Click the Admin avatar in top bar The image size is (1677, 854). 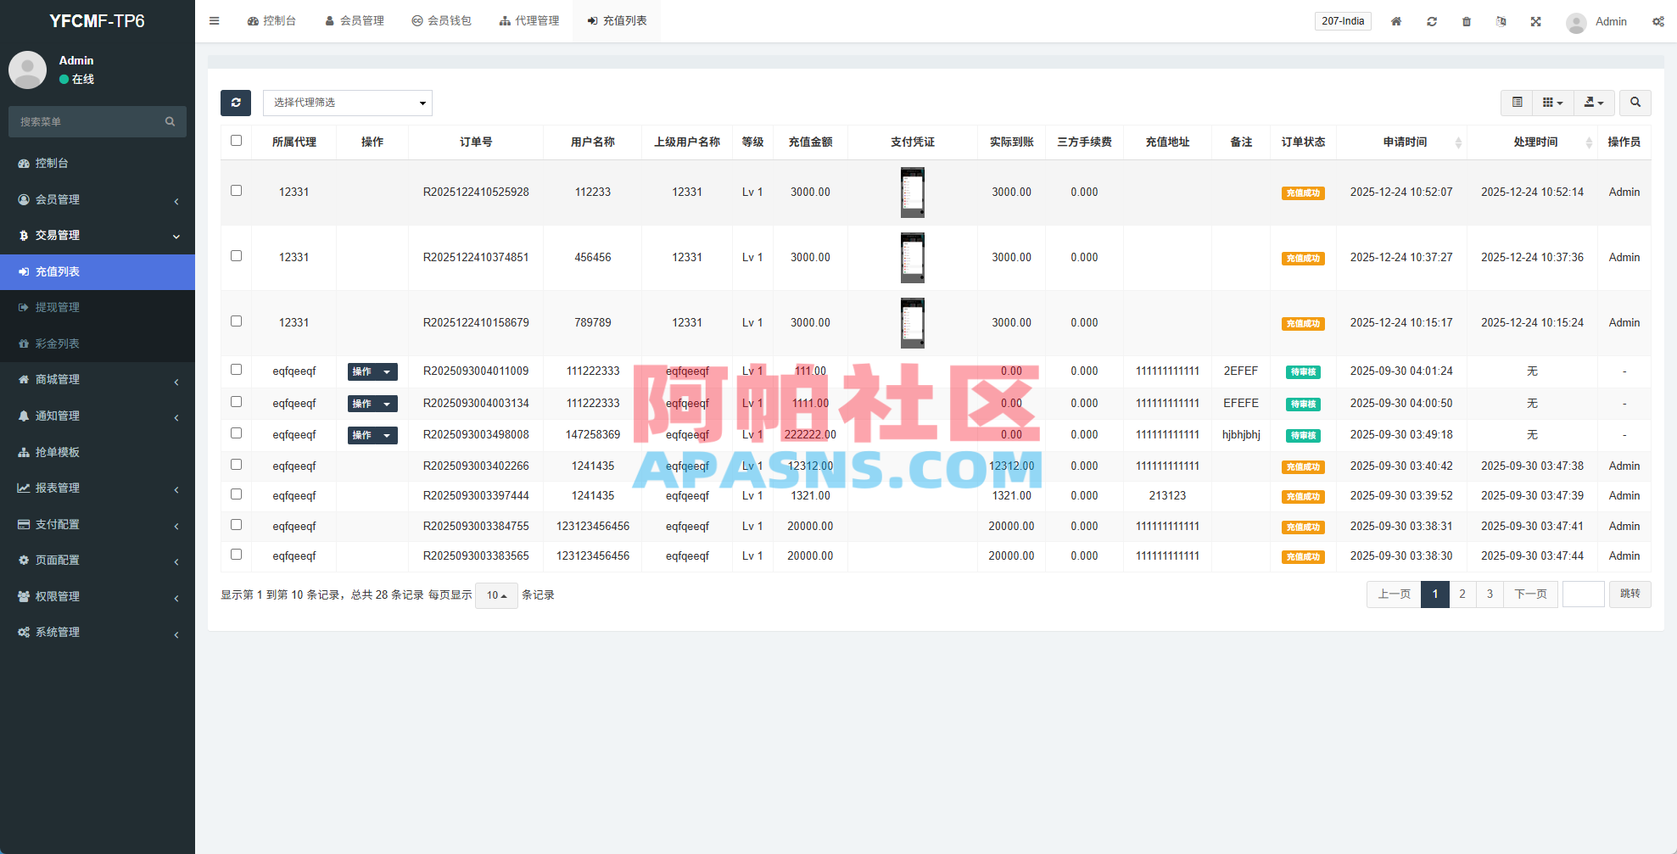(1576, 22)
